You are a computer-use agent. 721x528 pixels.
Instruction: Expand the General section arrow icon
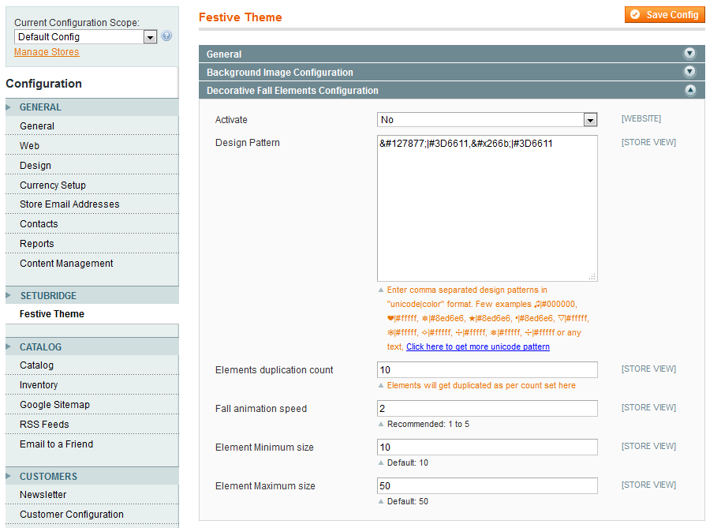pos(689,54)
